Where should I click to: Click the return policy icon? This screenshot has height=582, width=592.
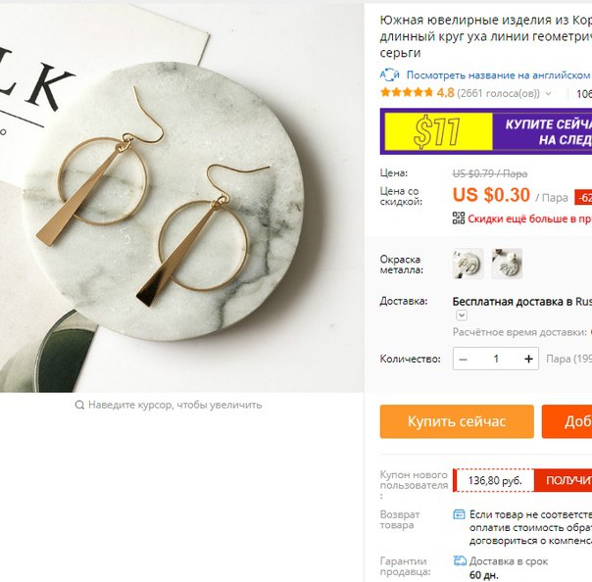coord(459,514)
